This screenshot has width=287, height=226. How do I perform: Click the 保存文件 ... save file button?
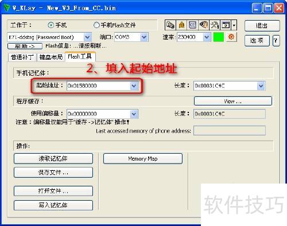(x=53, y=173)
